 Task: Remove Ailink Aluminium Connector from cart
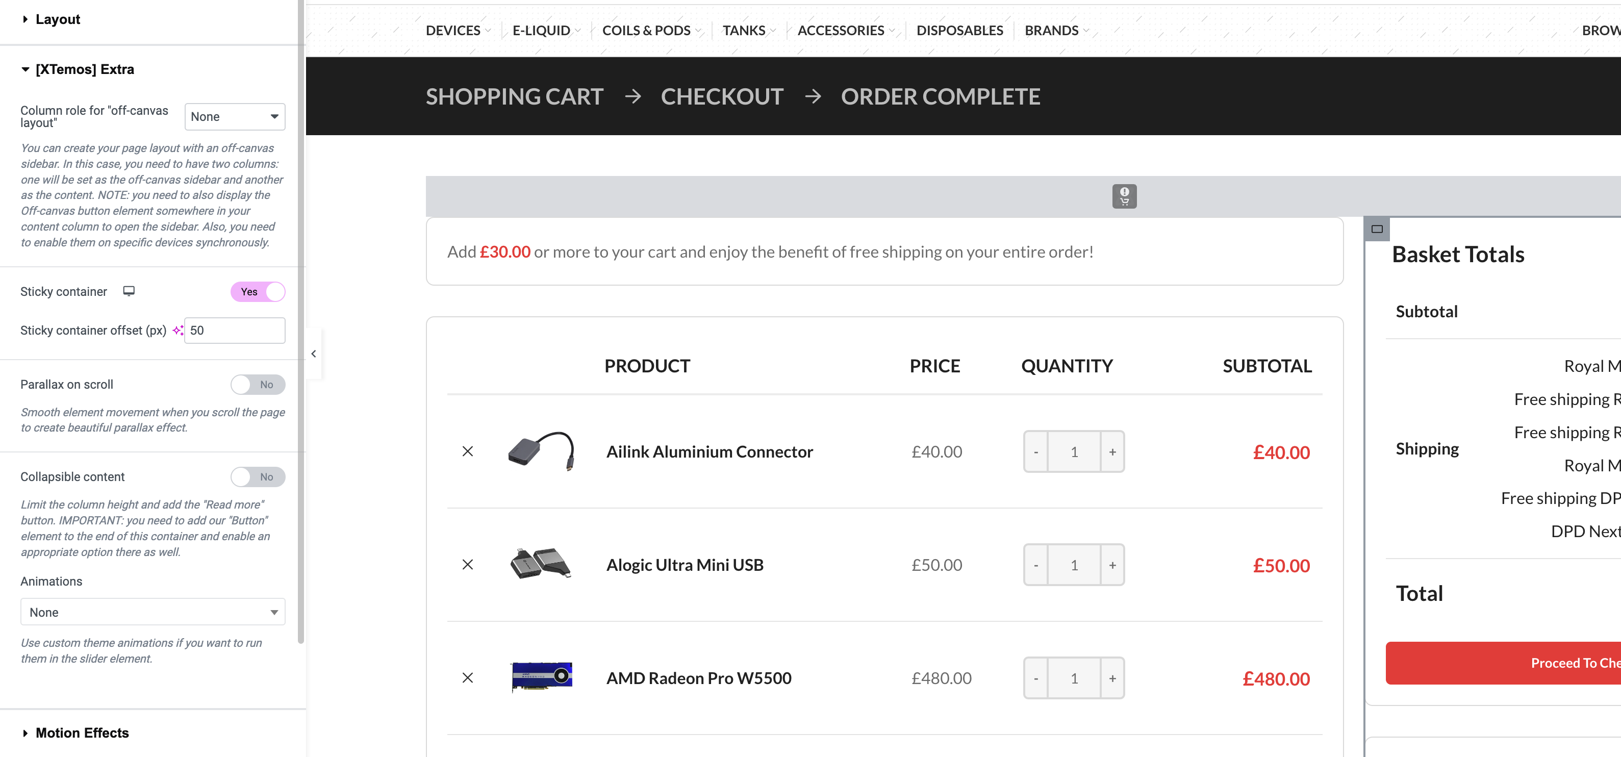[468, 451]
